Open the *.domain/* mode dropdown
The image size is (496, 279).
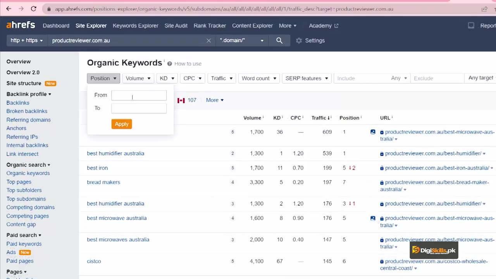point(242,40)
